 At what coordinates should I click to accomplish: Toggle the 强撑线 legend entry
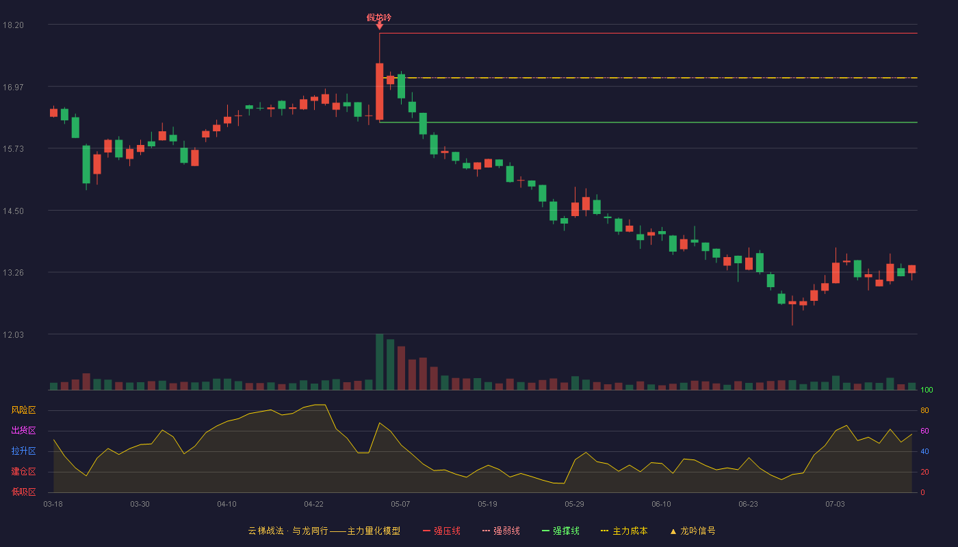tap(560, 531)
